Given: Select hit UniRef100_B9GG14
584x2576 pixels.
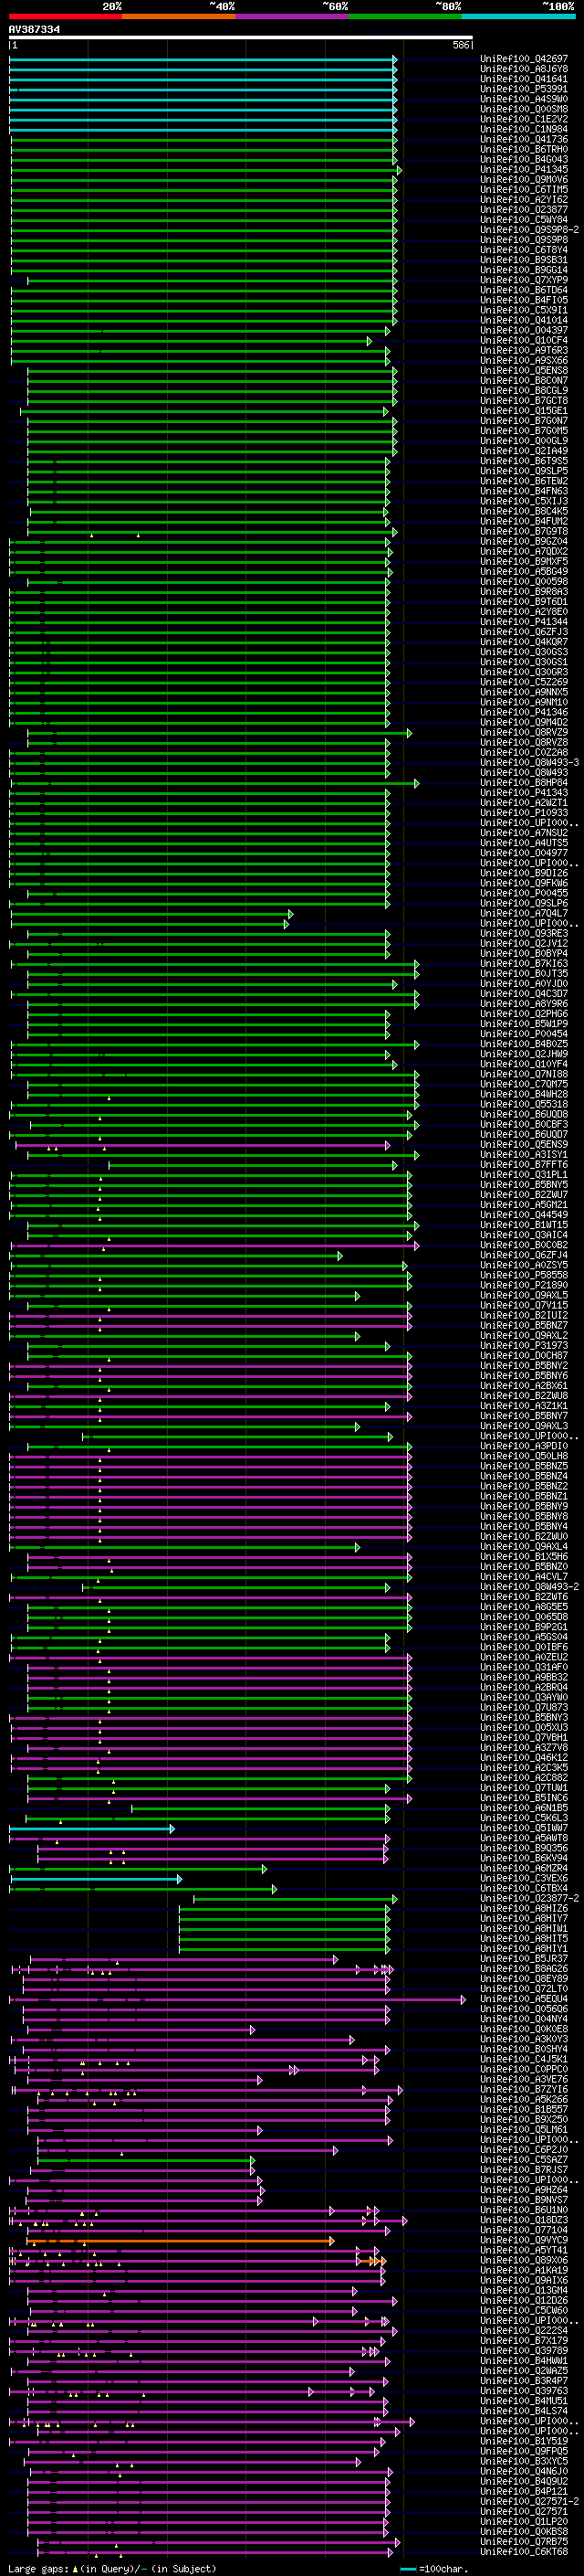Looking at the screenshot, I should pos(524,270).
